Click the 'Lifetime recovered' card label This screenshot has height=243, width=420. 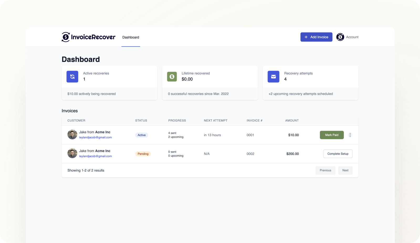click(x=196, y=73)
